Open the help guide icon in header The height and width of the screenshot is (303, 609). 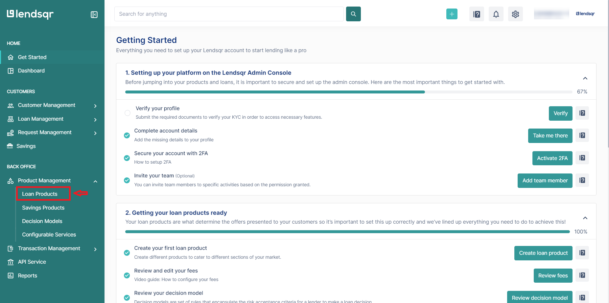[477, 14]
